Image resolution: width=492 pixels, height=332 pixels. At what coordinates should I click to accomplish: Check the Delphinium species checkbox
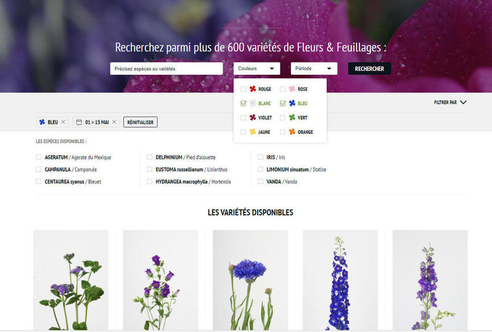click(149, 157)
